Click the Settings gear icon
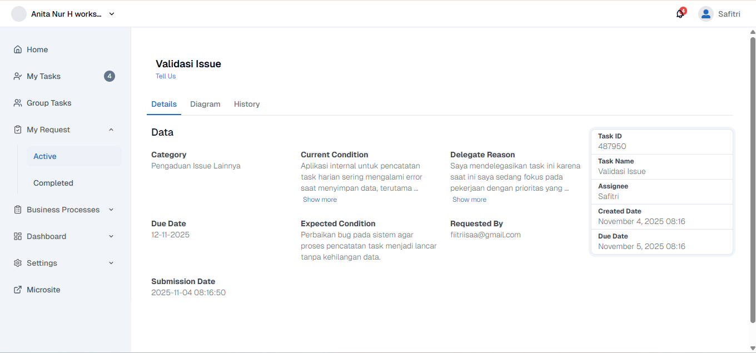This screenshot has width=756, height=353. tap(17, 263)
